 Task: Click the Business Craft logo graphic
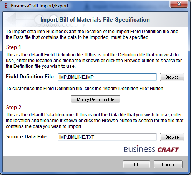[151, 149]
